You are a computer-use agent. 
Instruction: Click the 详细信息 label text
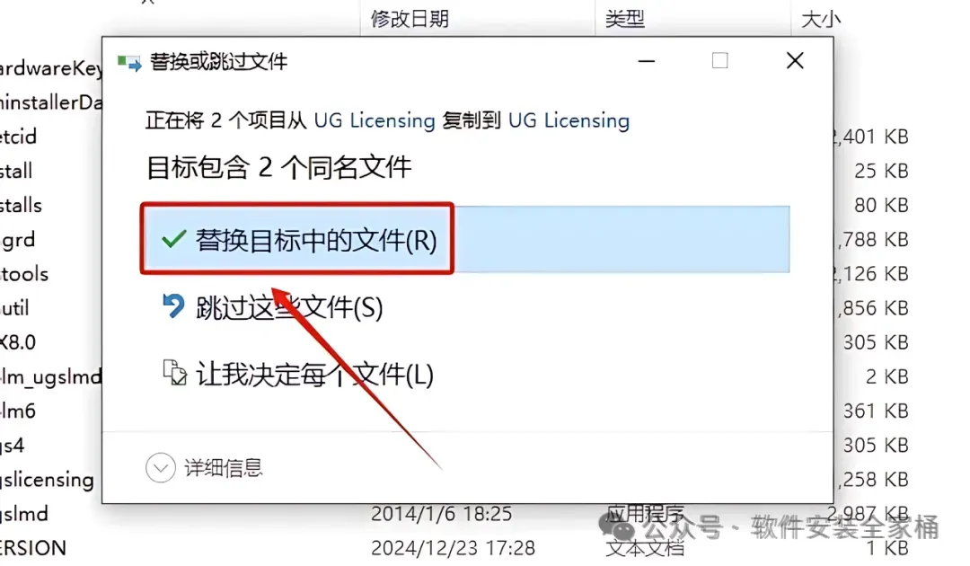click(224, 468)
